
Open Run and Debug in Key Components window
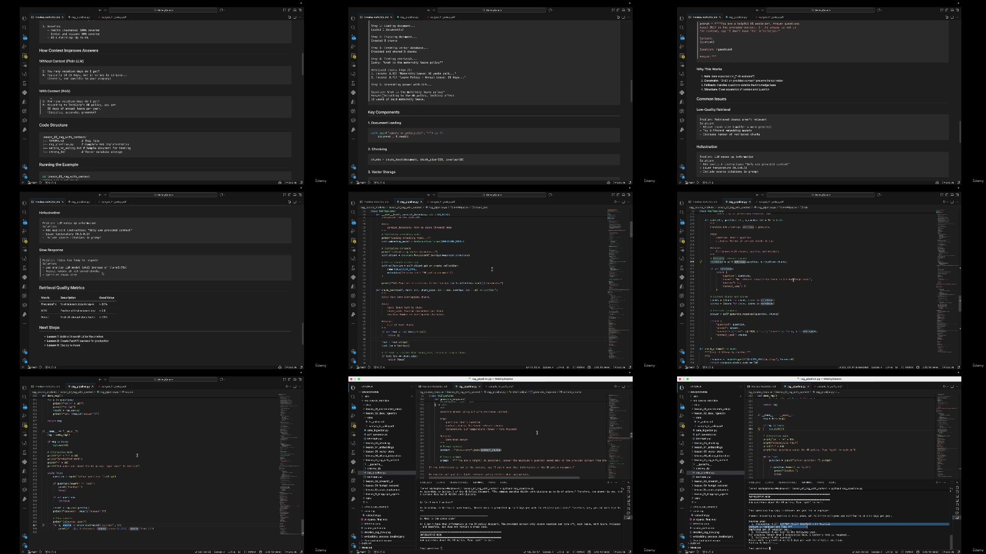[x=353, y=47]
